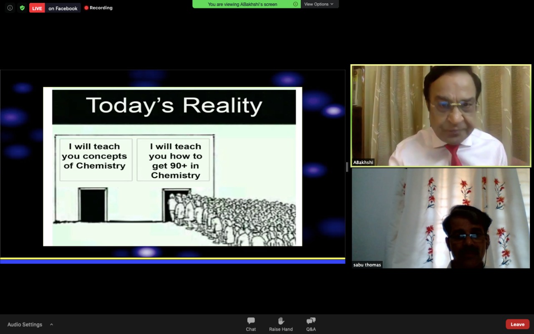Click the divider handle beside the shared screen

click(347, 167)
